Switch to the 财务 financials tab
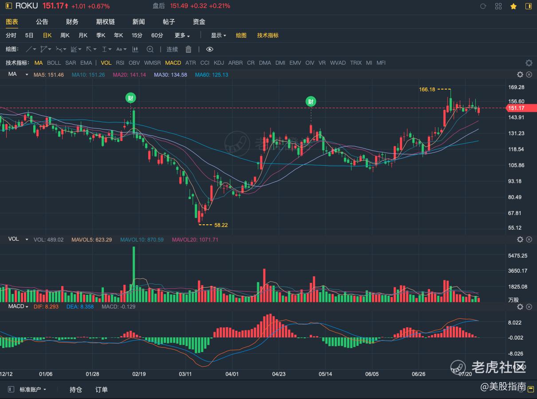This screenshot has height=399, width=537. pos(72,22)
